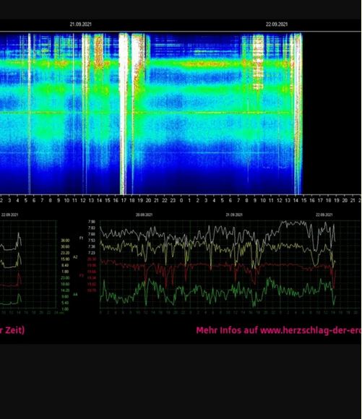Click the 7.96 value at the top of the frequency axis
Image resolution: width=362 pixels, height=419 pixels.
[x=92, y=222]
